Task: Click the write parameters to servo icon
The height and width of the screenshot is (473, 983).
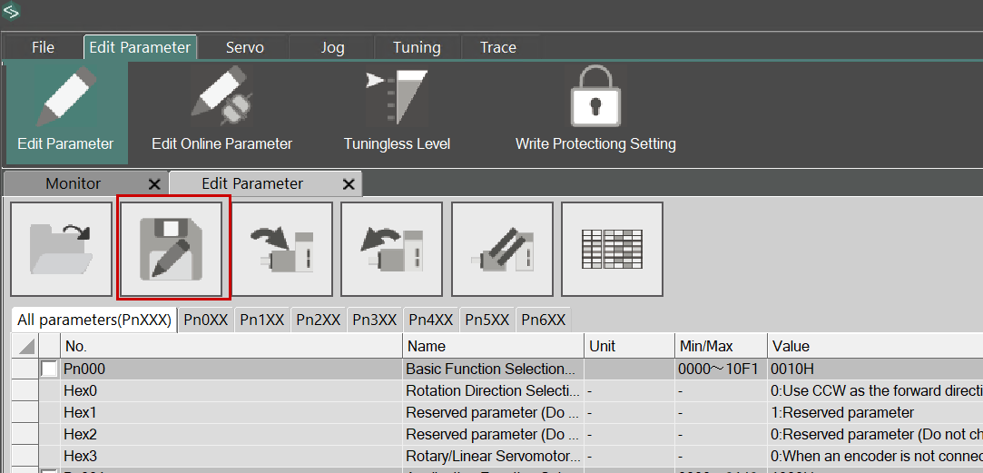Action: coord(281,249)
